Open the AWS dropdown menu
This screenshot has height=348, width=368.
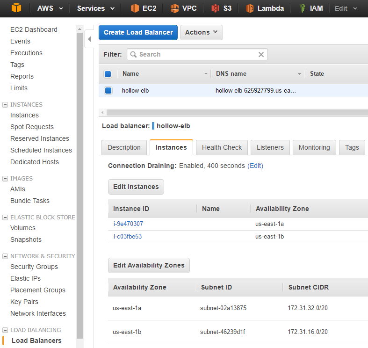tap(50, 8)
